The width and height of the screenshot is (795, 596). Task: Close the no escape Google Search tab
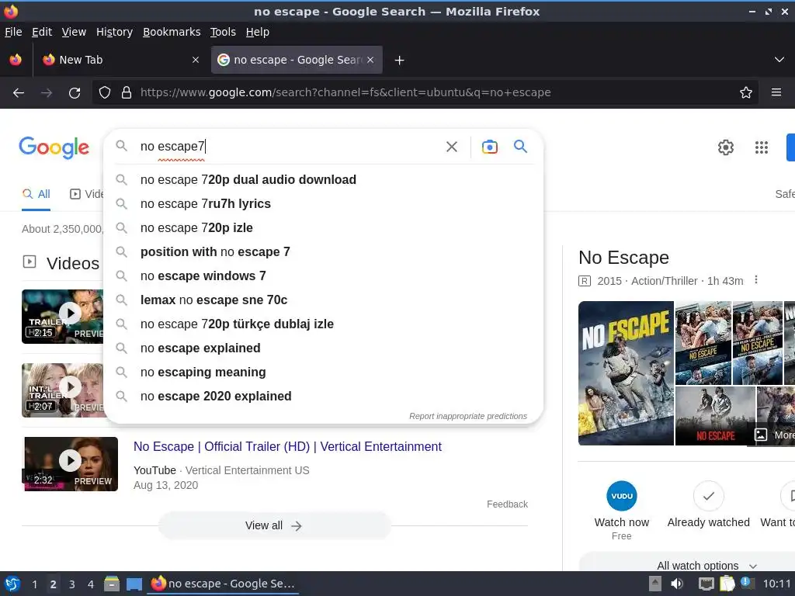[370, 60]
